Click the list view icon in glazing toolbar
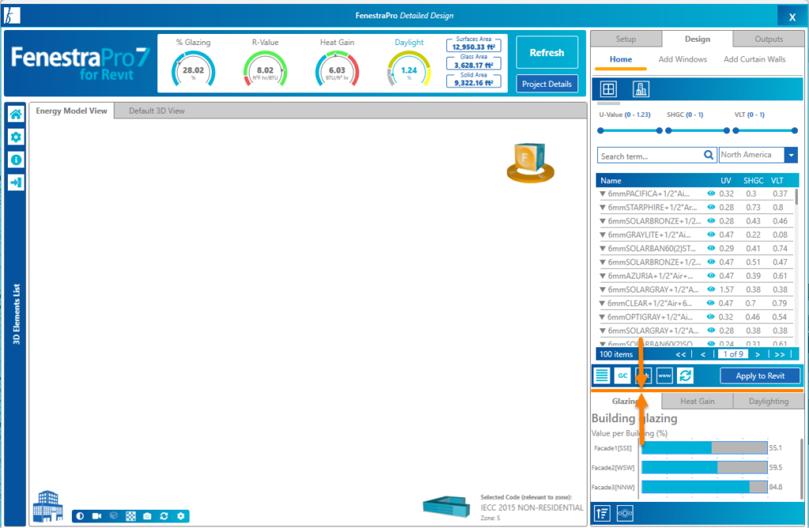This screenshot has height=528, width=809. pos(601,376)
